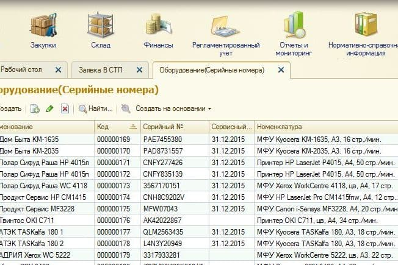This screenshot has width=398, height=265.
Task: Open Регламентированный учет section icon
Action: point(225,26)
